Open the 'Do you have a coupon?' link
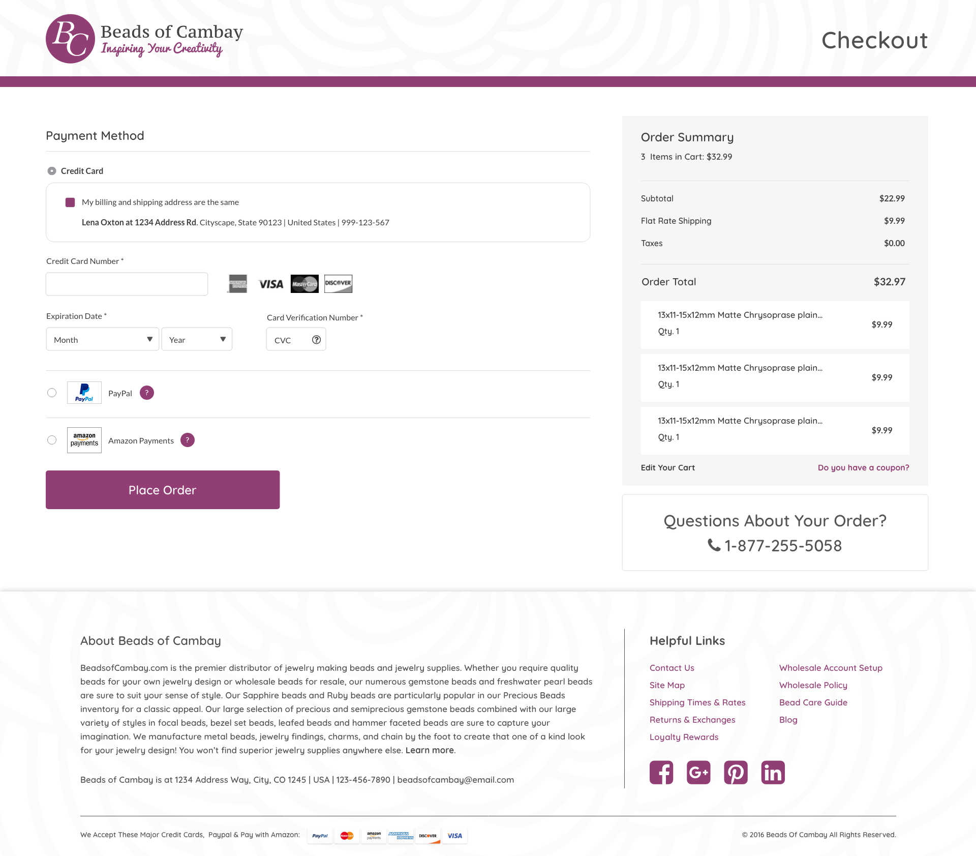 click(863, 467)
